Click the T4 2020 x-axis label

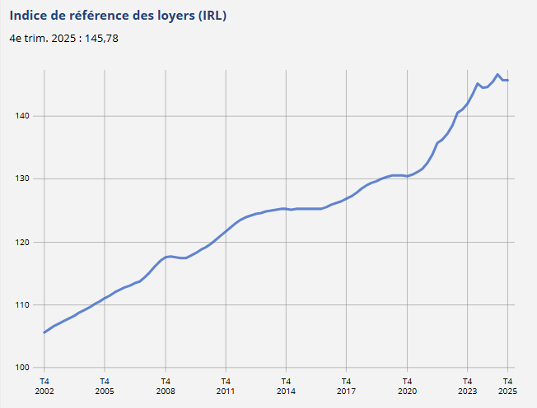click(x=407, y=387)
